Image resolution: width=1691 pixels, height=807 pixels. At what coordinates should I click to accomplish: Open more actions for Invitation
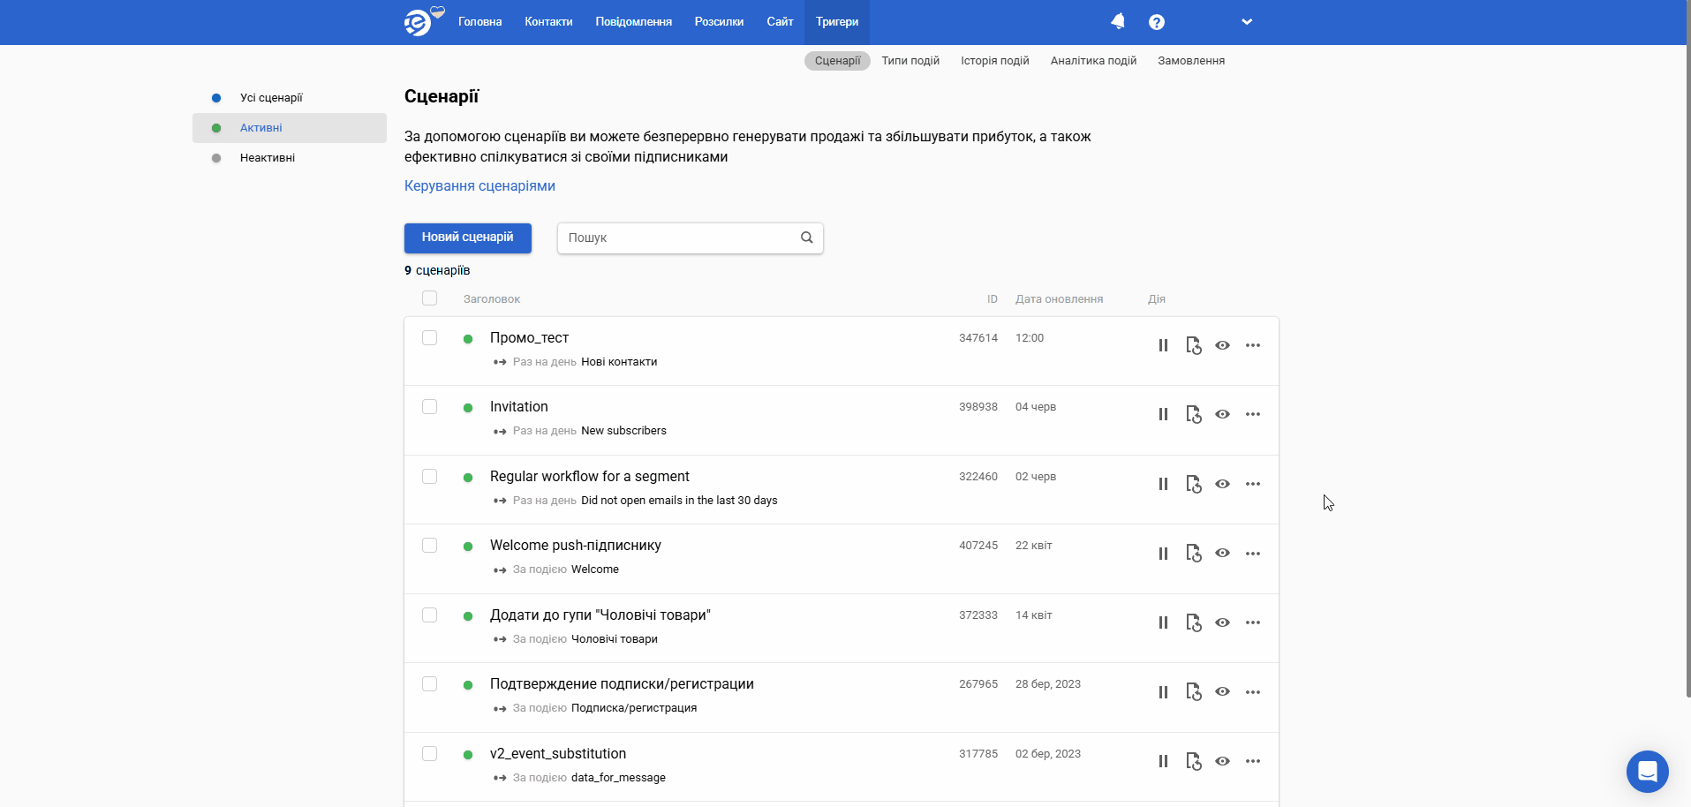pyautogui.click(x=1253, y=414)
